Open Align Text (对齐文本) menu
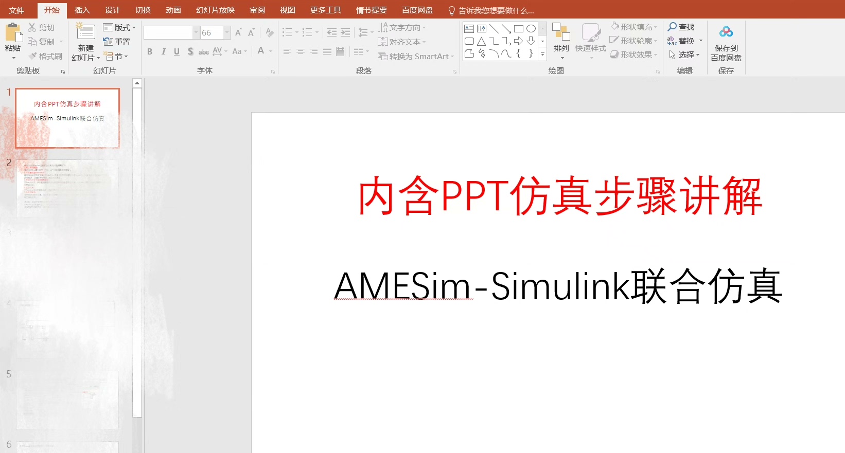Screen dimensions: 845x453 pyautogui.click(x=402, y=42)
